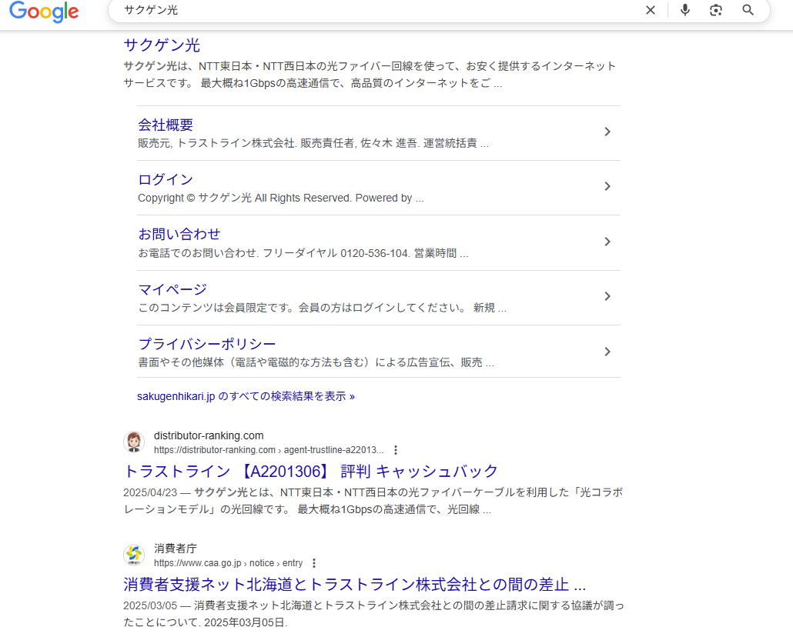Click the magnifying glass search button
Screen dimensions: 793x637
point(748,10)
